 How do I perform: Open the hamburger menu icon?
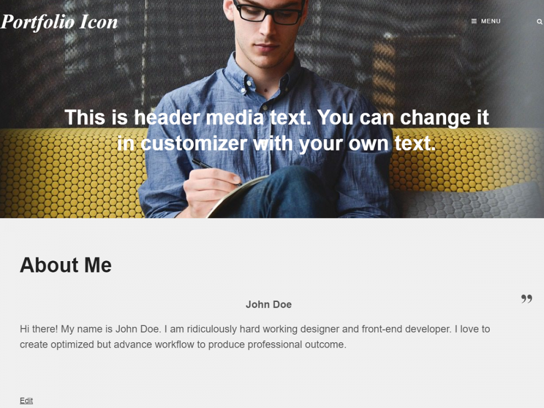[474, 21]
